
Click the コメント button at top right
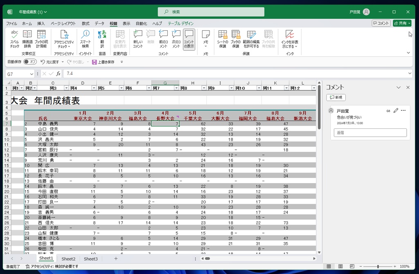(x=381, y=23)
